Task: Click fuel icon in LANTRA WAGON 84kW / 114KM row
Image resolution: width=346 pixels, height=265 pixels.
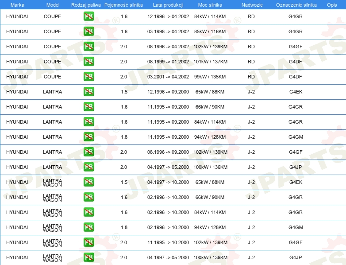Action: point(88,212)
